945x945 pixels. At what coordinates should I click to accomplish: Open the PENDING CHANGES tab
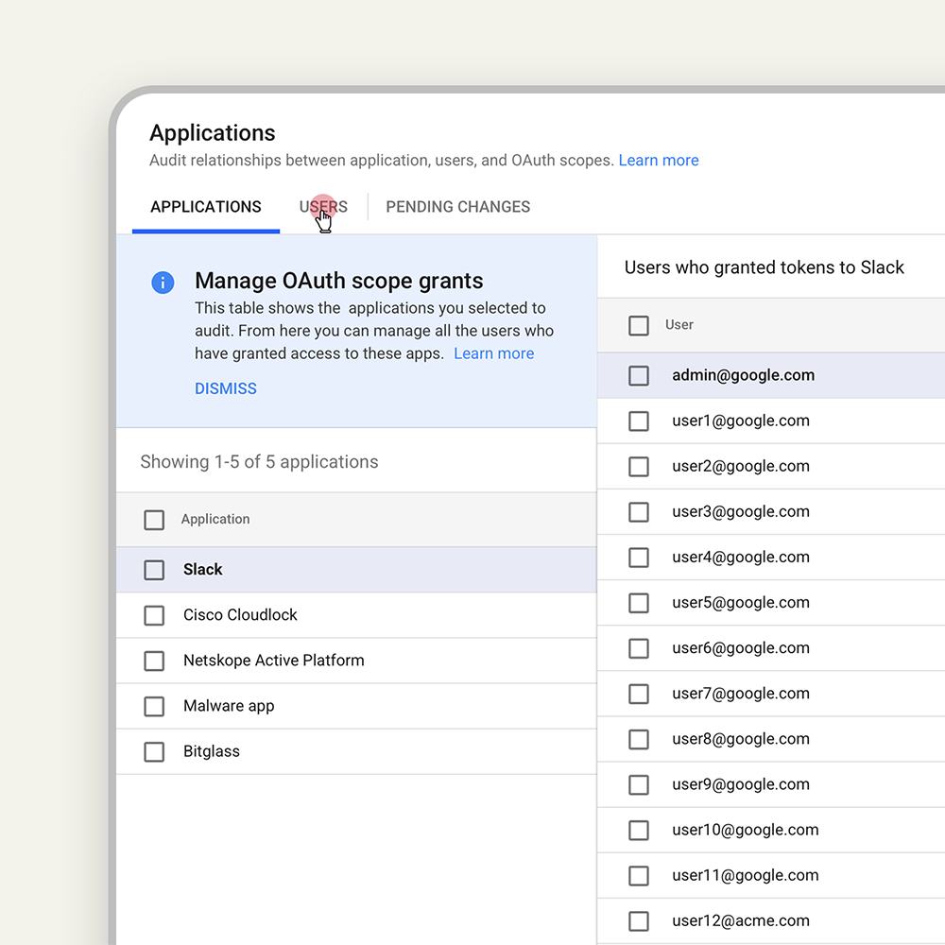(x=458, y=207)
